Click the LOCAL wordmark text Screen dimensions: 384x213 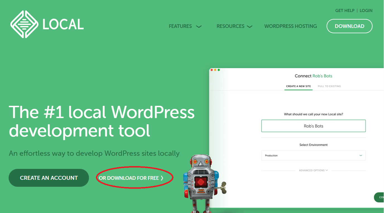point(63,25)
